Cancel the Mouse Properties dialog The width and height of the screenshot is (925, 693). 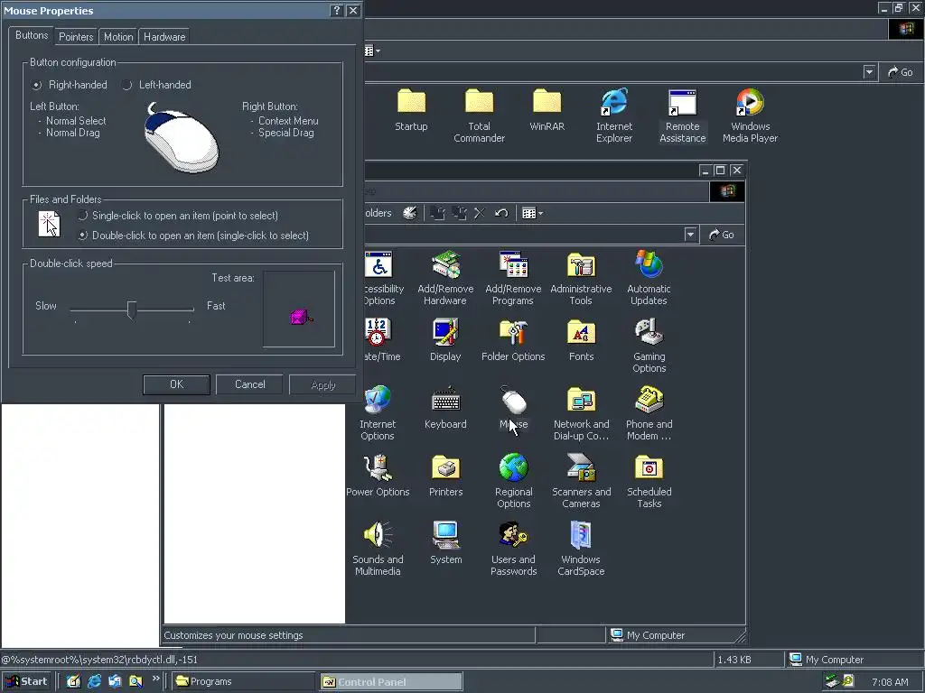click(249, 384)
